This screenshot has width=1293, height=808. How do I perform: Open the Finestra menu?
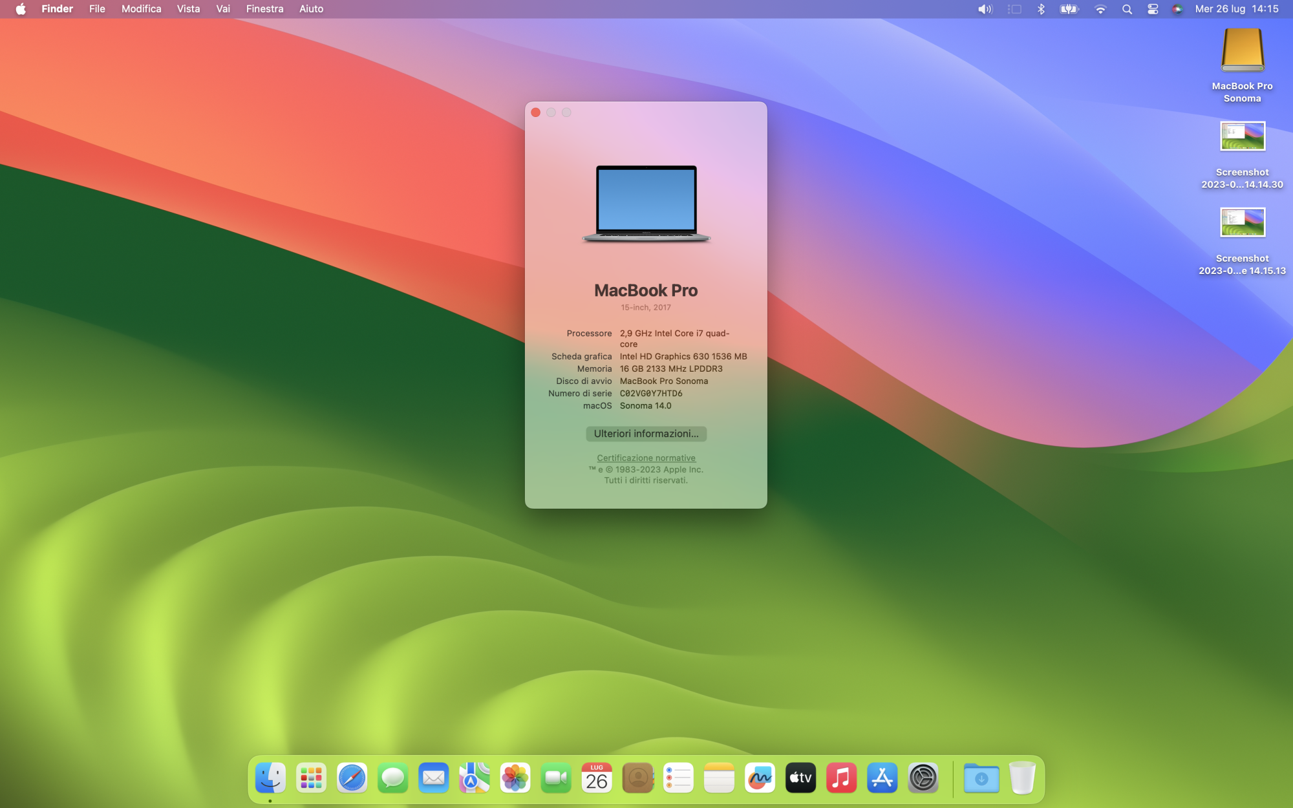pyautogui.click(x=264, y=9)
